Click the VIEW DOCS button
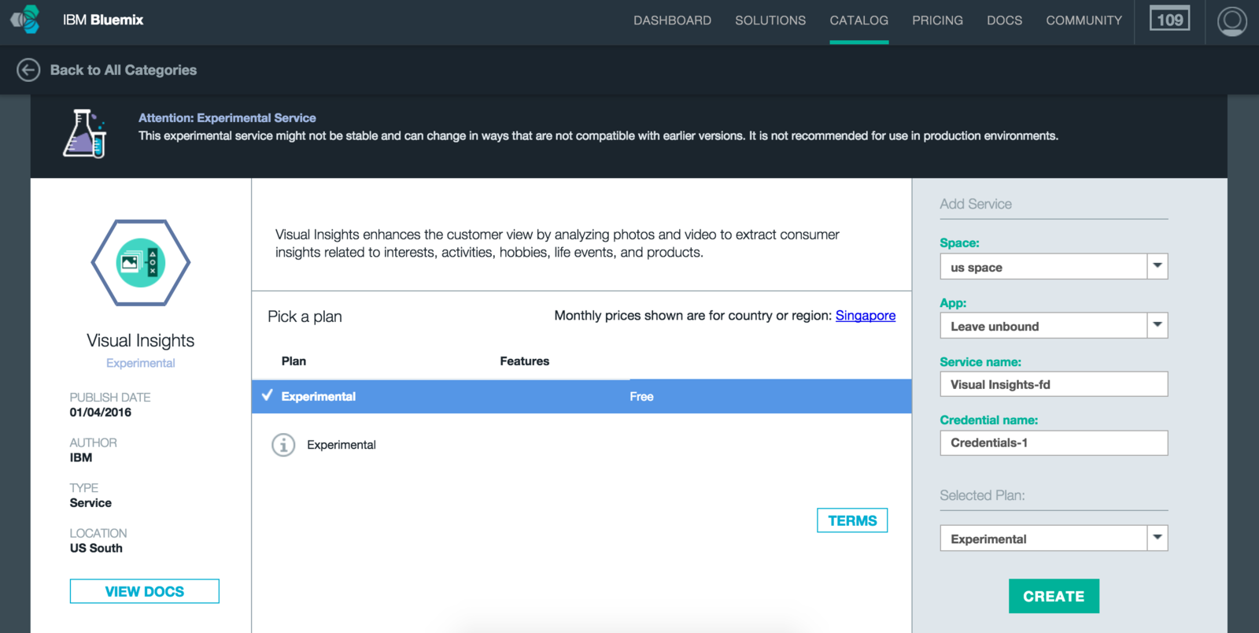 pyautogui.click(x=145, y=591)
